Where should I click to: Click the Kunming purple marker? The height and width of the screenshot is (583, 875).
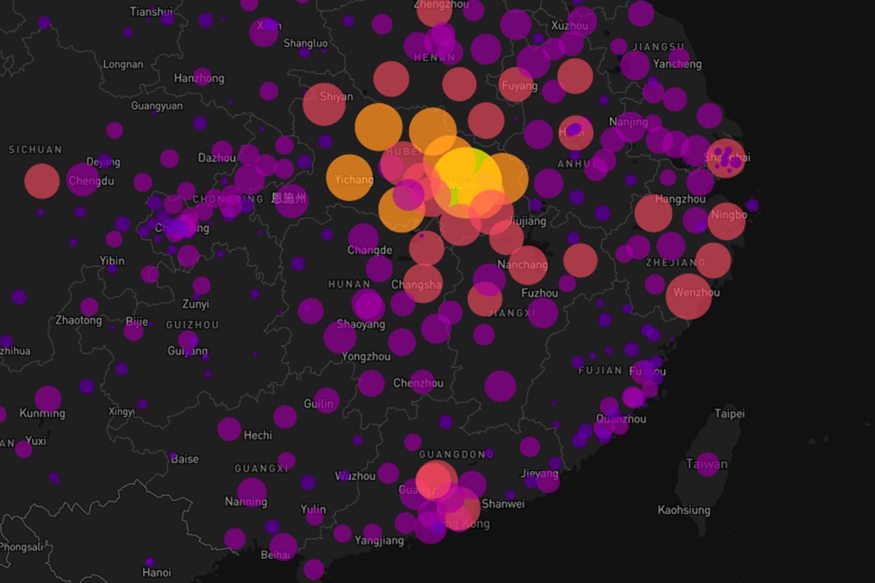[x=48, y=399]
